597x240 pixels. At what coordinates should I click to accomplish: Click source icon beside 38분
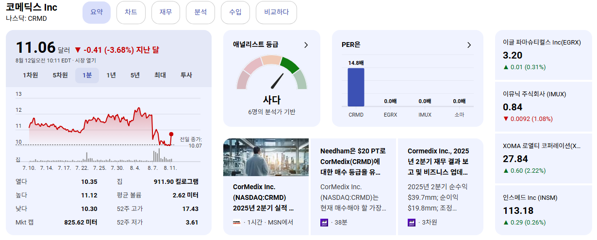tap(324, 223)
